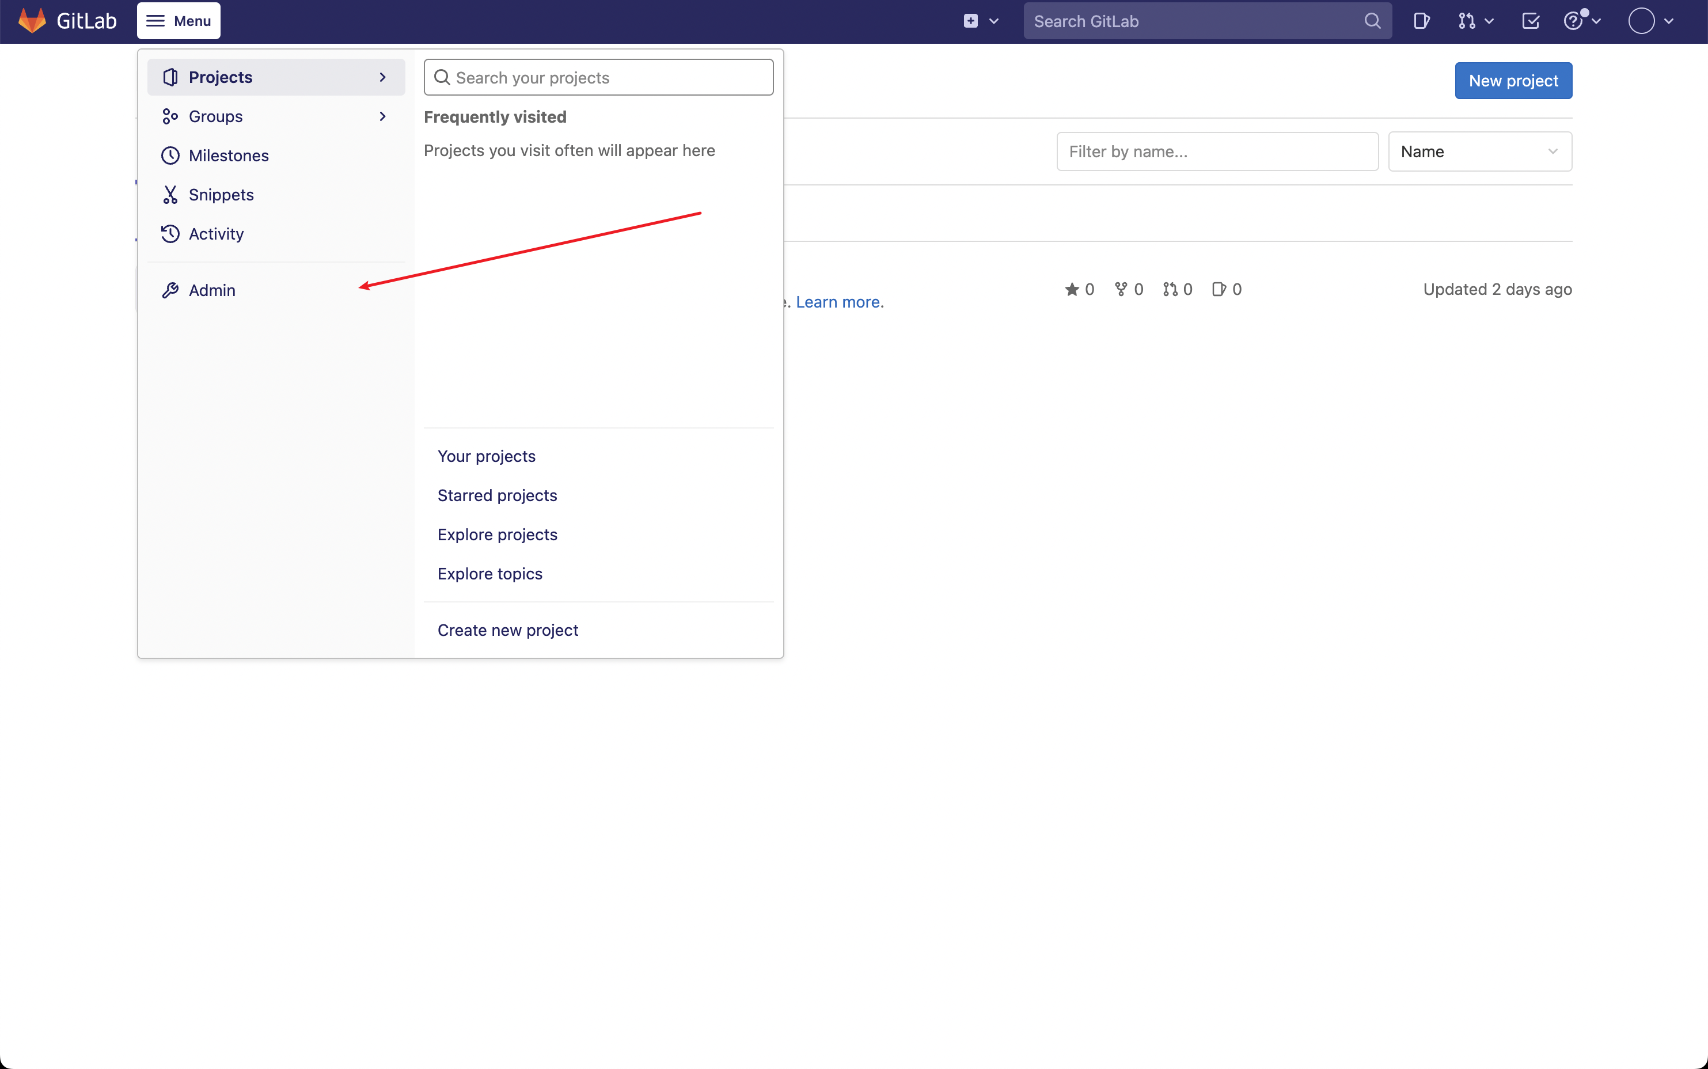The image size is (1708, 1069).
Task: Expand the Groups chevron arrow
Action: click(x=382, y=116)
